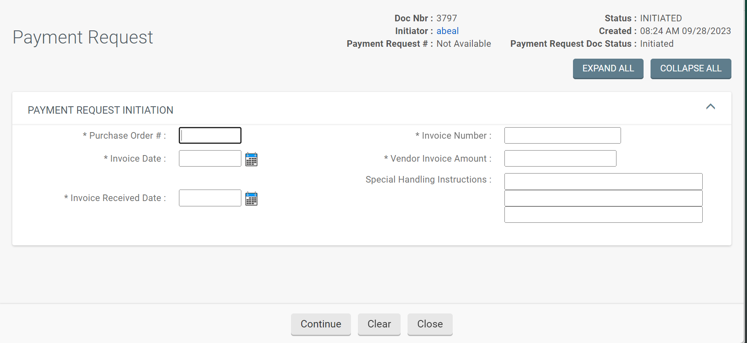Select the Invoice Received Date text box
Image resolution: width=747 pixels, height=343 pixels.
click(210, 198)
